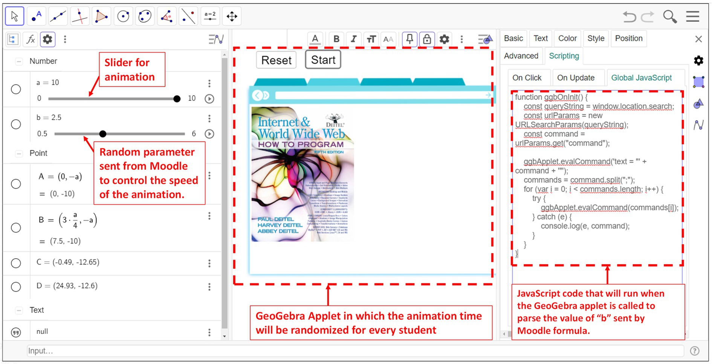712x364 pixels.
Task: Open the three-dot menu for point C
Action: point(209,263)
